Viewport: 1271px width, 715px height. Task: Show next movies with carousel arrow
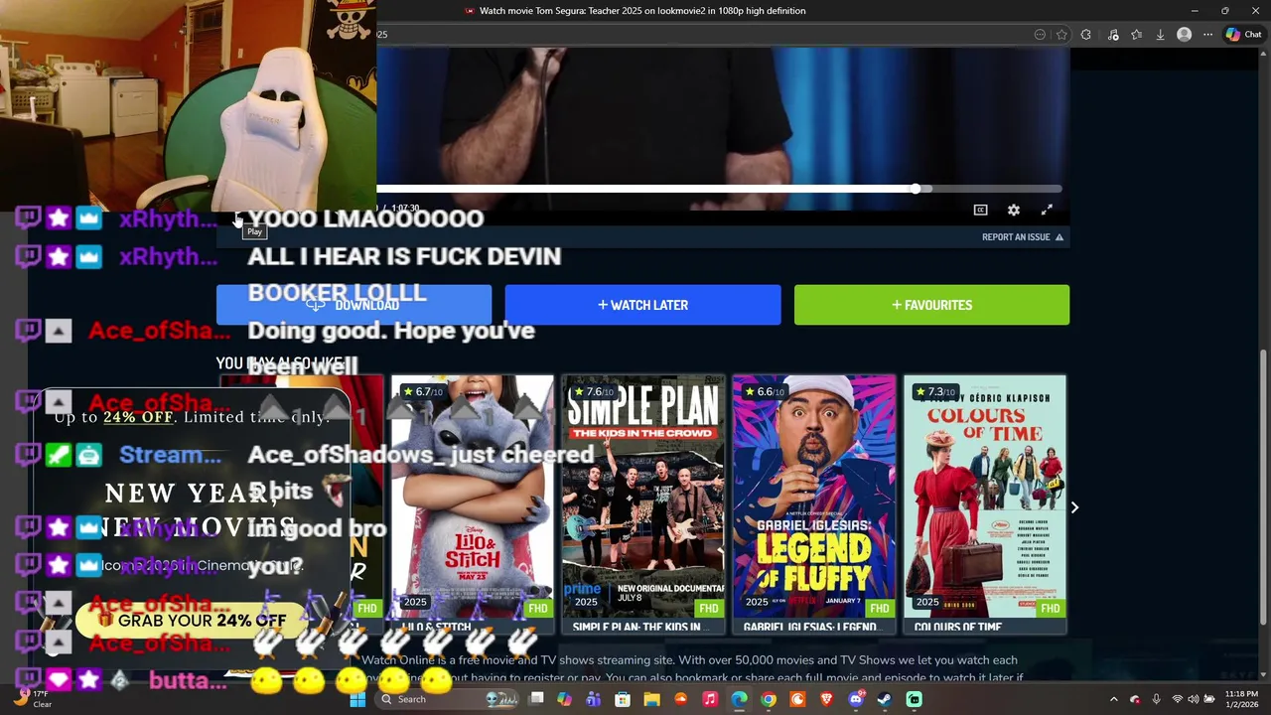point(1074,507)
